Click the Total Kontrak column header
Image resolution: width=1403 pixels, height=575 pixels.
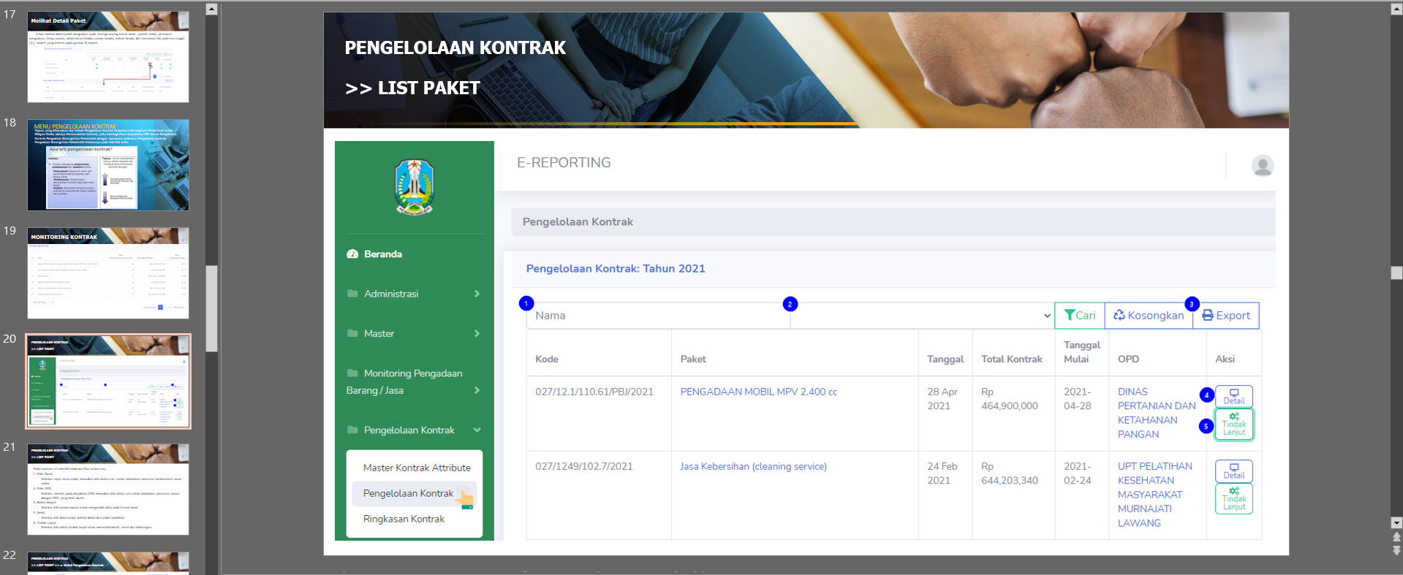[x=1012, y=359]
